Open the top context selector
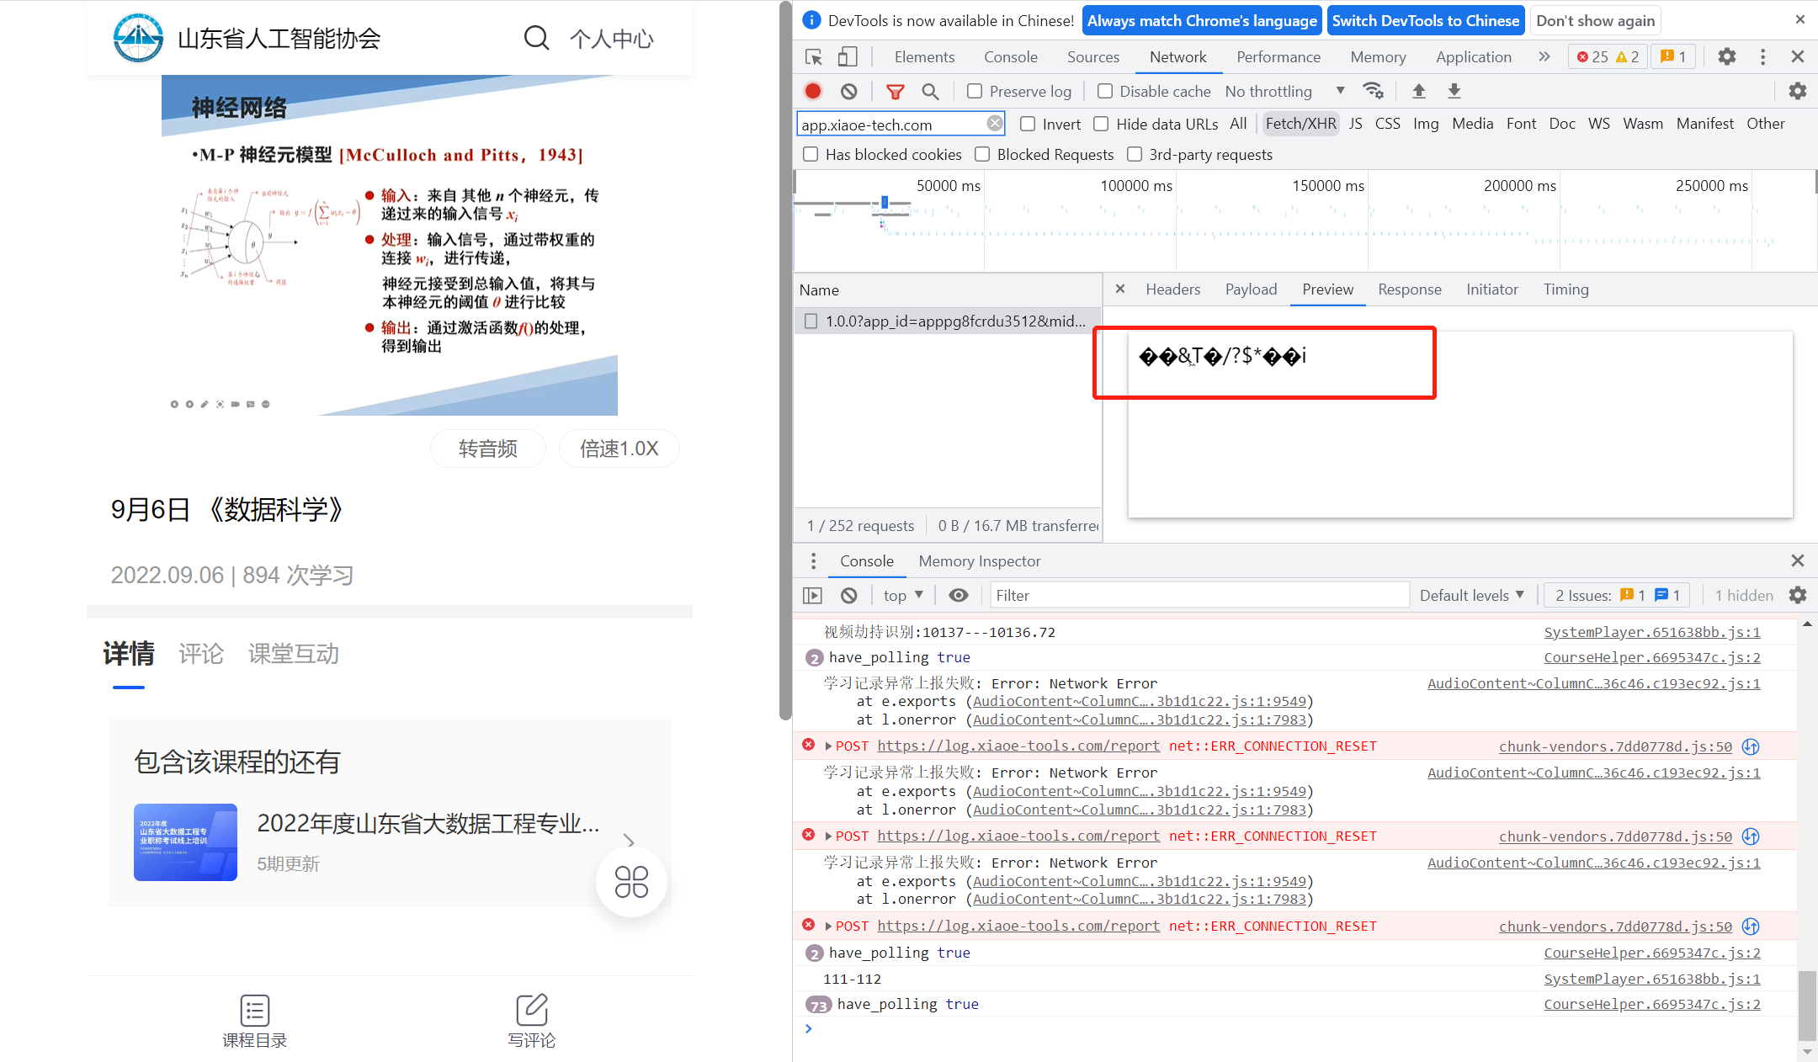The height and width of the screenshot is (1062, 1818). click(x=903, y=596)
